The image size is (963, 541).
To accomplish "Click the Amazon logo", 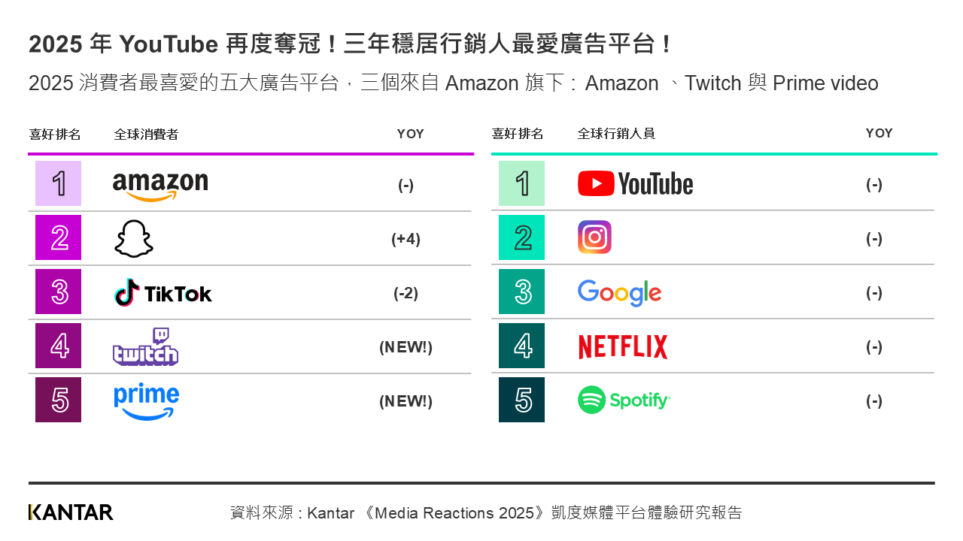I will (160, 186).
